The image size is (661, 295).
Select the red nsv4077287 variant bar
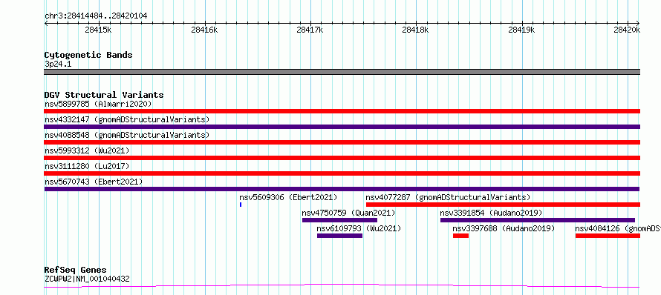(504, 205)
